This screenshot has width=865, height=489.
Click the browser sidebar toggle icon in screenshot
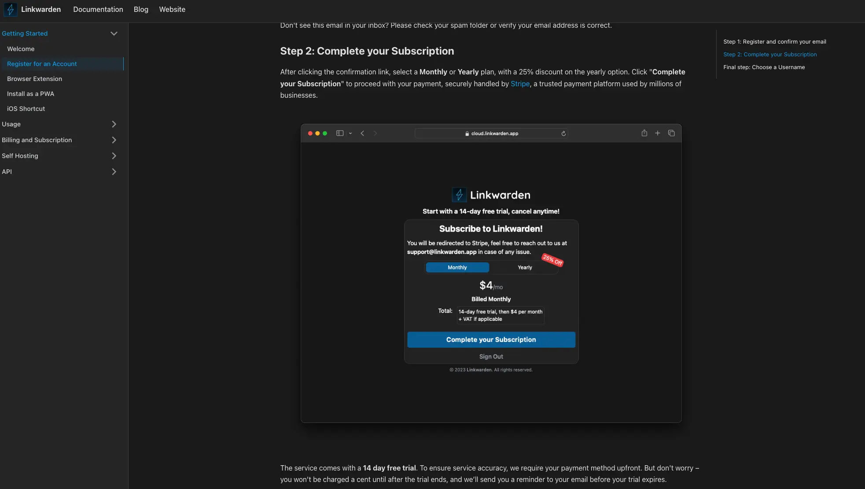coord(340,133)
